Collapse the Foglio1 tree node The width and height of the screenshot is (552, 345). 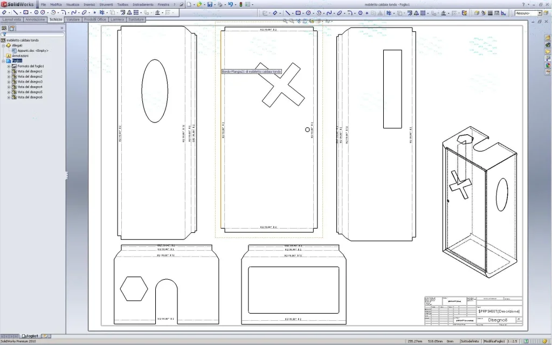pos(4,61)
